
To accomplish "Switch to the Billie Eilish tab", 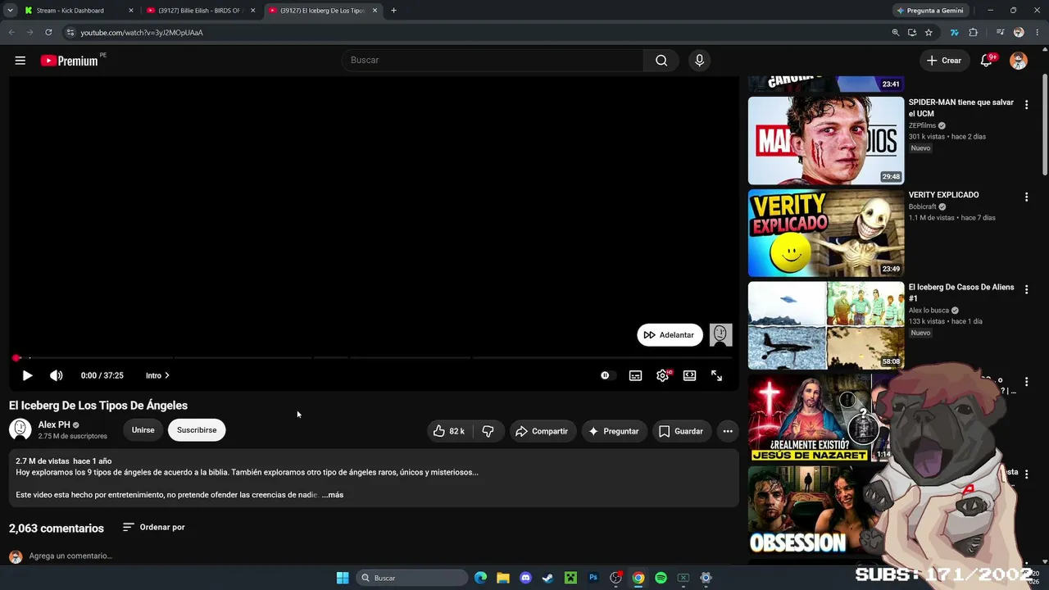I will [200, 11].
